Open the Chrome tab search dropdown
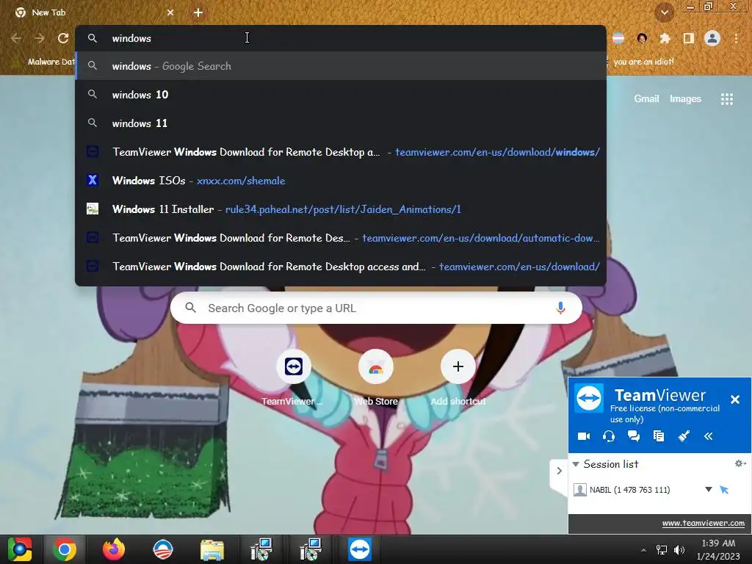Screen dimensions: 752x564 coord(665,12)
